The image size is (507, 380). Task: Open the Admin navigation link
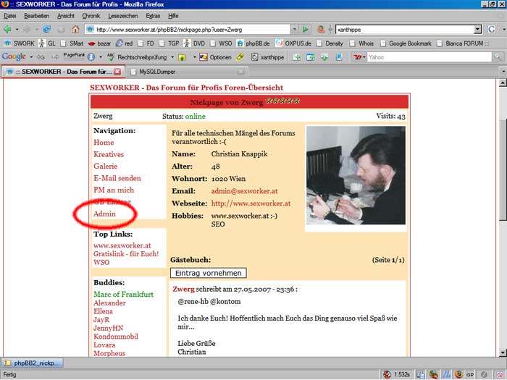point(104,214)
